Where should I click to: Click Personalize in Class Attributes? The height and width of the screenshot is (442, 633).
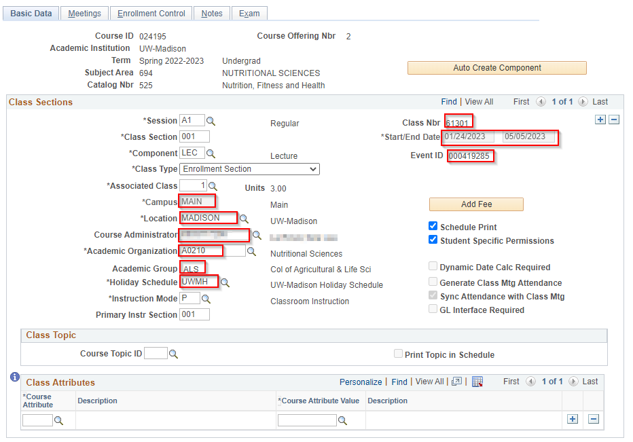click(361, 382)
